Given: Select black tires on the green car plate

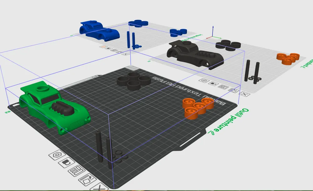Looking at the screenshot, I should tap(133, 81).
